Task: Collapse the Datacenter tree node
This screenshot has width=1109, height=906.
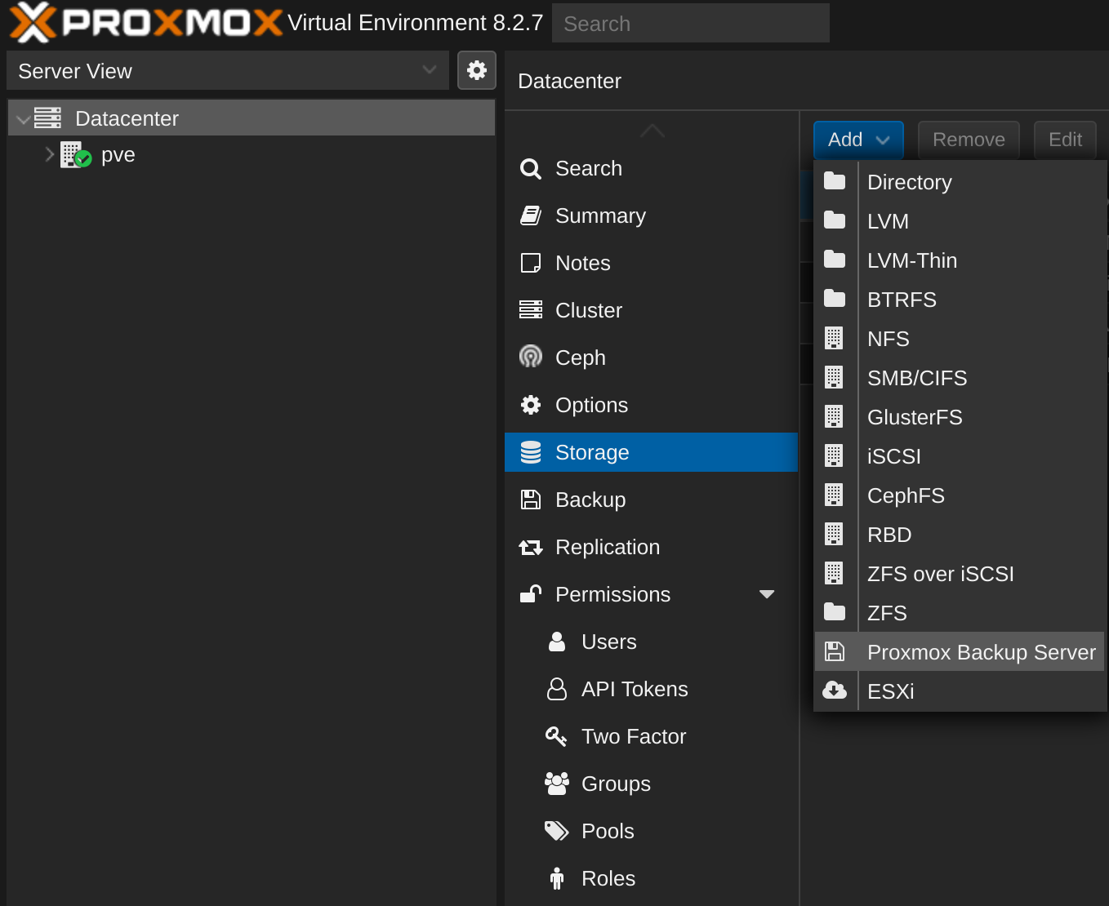Action: (x=23, y=119)
